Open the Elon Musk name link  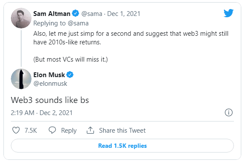(x=49, y=75)
